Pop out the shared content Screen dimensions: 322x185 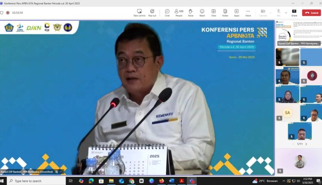[152, 12]
